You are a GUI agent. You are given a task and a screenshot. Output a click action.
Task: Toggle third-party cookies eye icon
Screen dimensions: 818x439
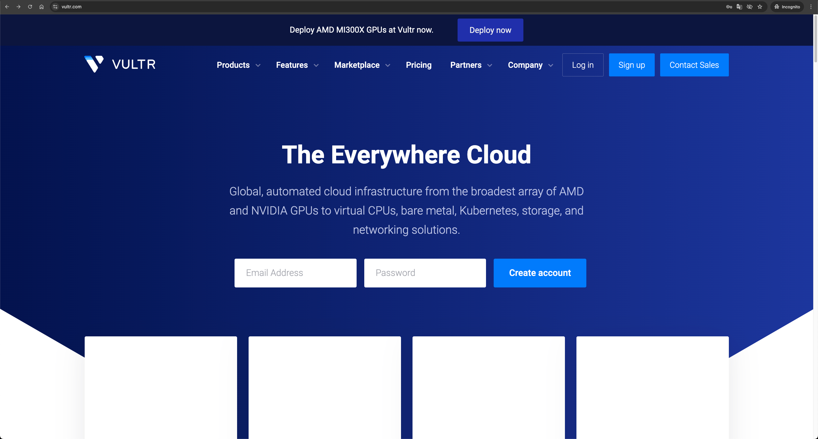click(x=750, y=7)
